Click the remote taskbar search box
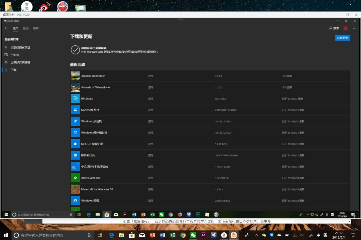361x240 pixels. click(40, 215)
